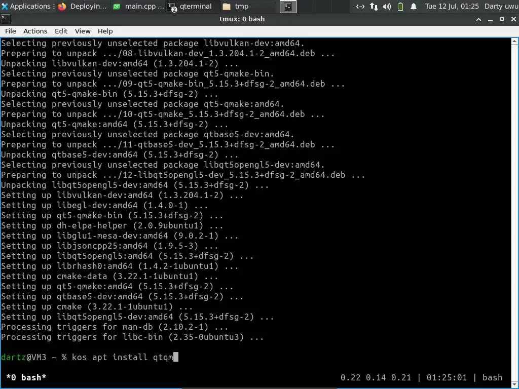Click the 'dartz@VM3' prompt text
The image size is (519, 389).
click(x=23, y=357)
